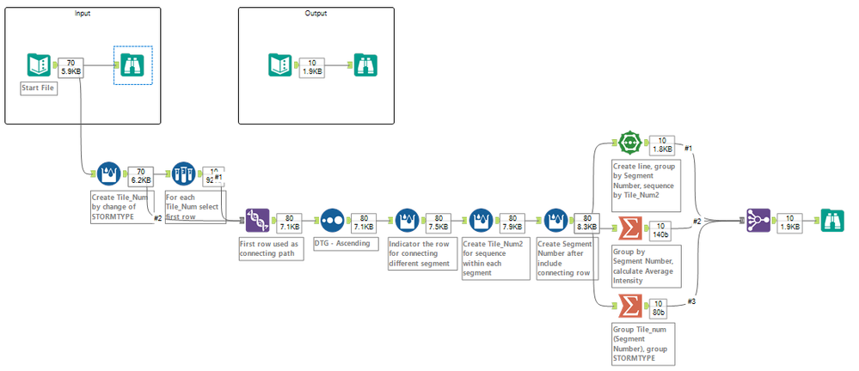Screen dimensions: 859x371
Task: Click 'calculate Average Intensity' annotation
Action: [x=646, y=266]
